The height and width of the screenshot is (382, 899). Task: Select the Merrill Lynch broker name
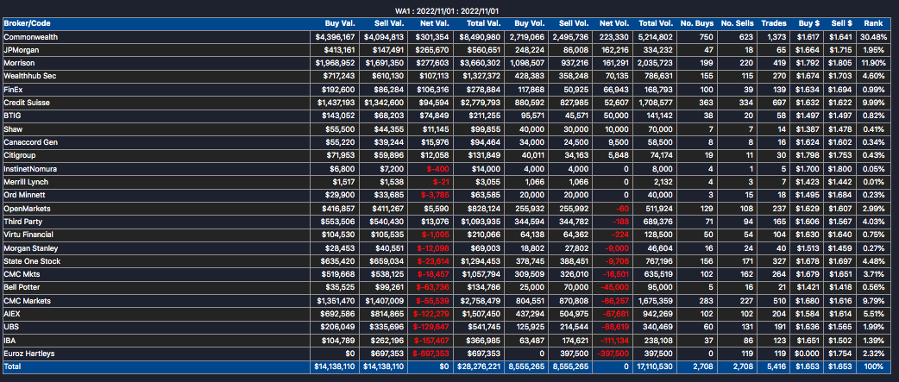[x=26, y=182]
